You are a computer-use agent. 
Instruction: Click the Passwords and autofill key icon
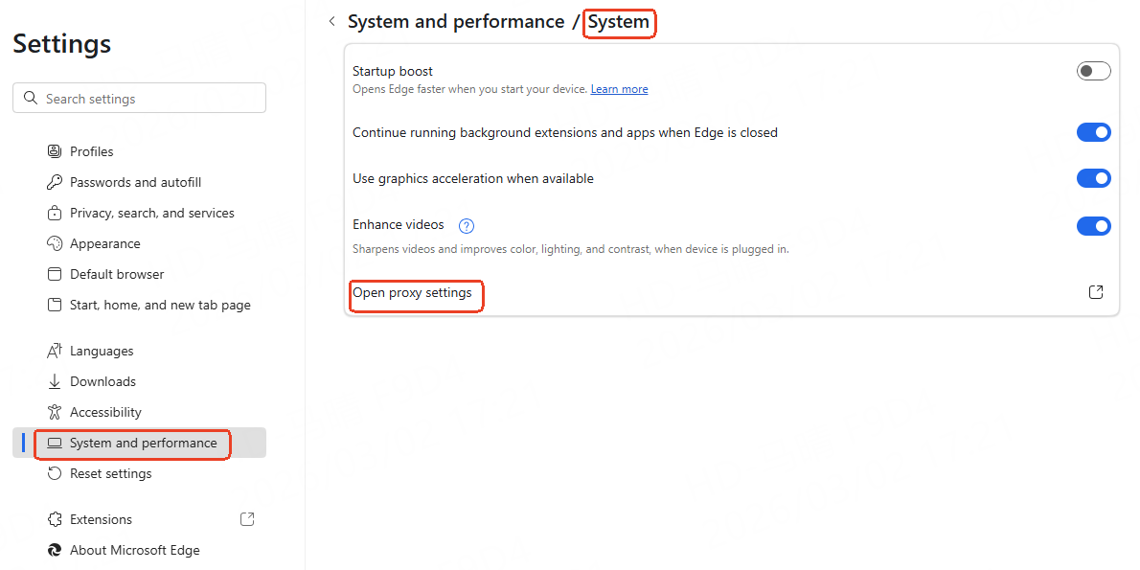click(54, 182)
